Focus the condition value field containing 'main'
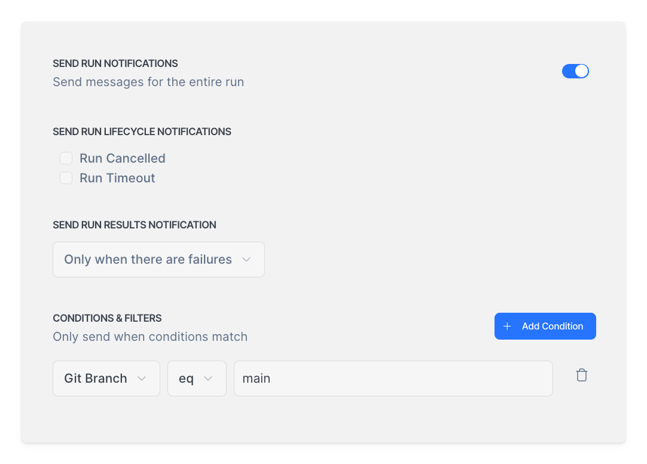 point(393,378)
